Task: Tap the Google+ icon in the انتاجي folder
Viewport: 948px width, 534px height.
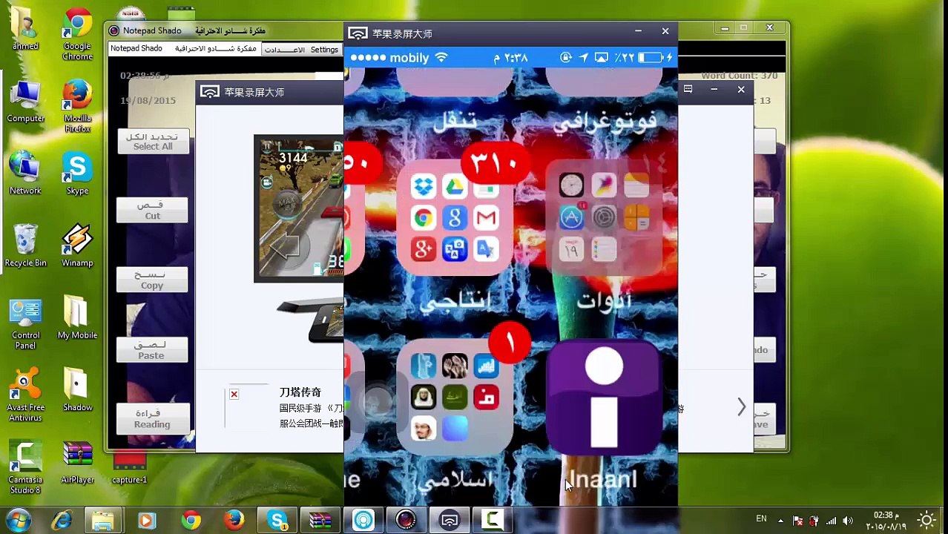Action: 423,249
